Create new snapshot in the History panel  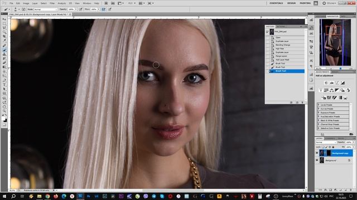click(297, 102)
